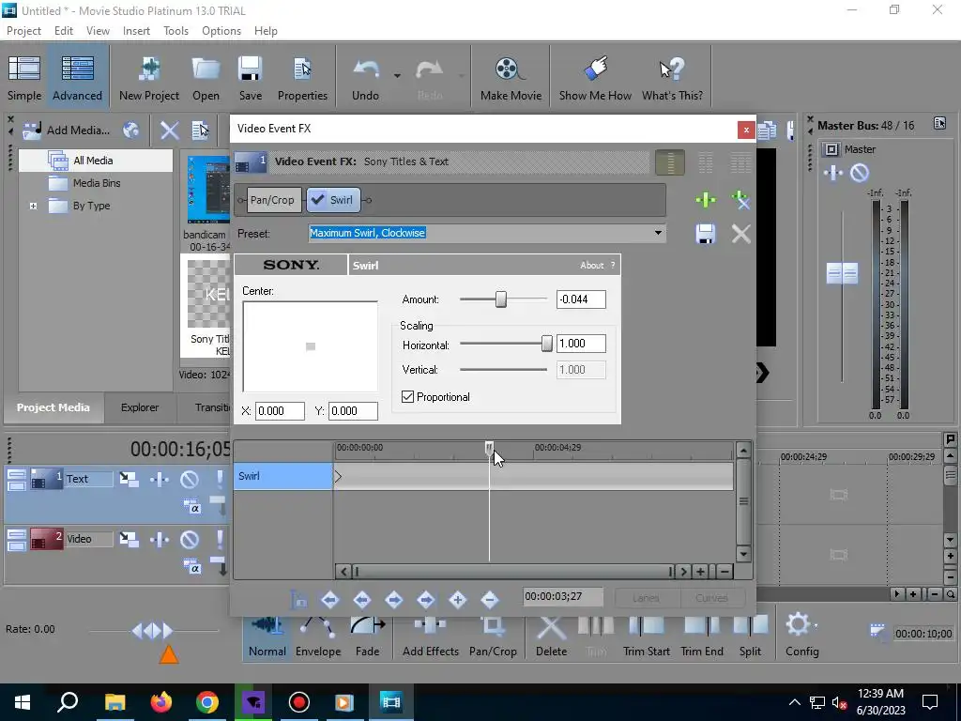
Task: Mute the Text track
Action: pos(190,479)
